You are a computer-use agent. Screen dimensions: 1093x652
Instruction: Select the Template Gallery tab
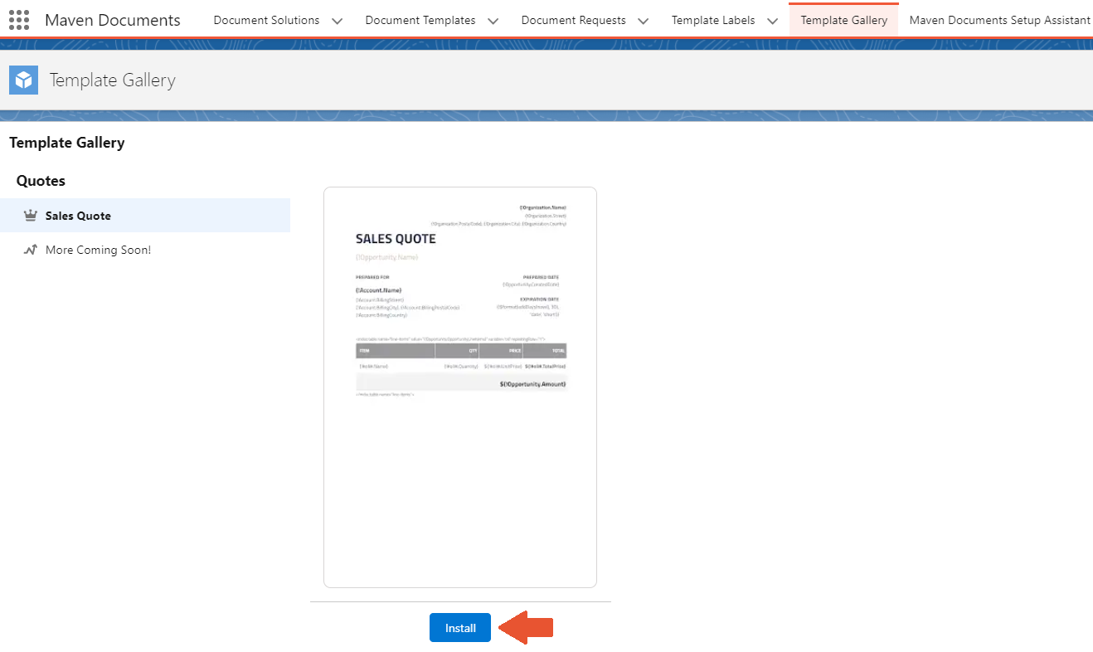(x=843, y=20)
